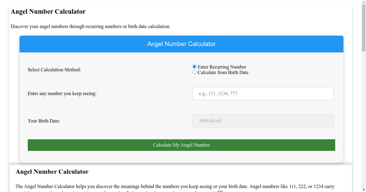Click the intro text 'Discover your angel numbers'
Screen dimensions: 366x192
(90, 27)
